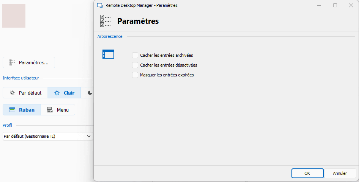Viewport: 359px width, 182px height.
Task: Click the pink square thumbnail at top left
Action: tap(14, 16)
